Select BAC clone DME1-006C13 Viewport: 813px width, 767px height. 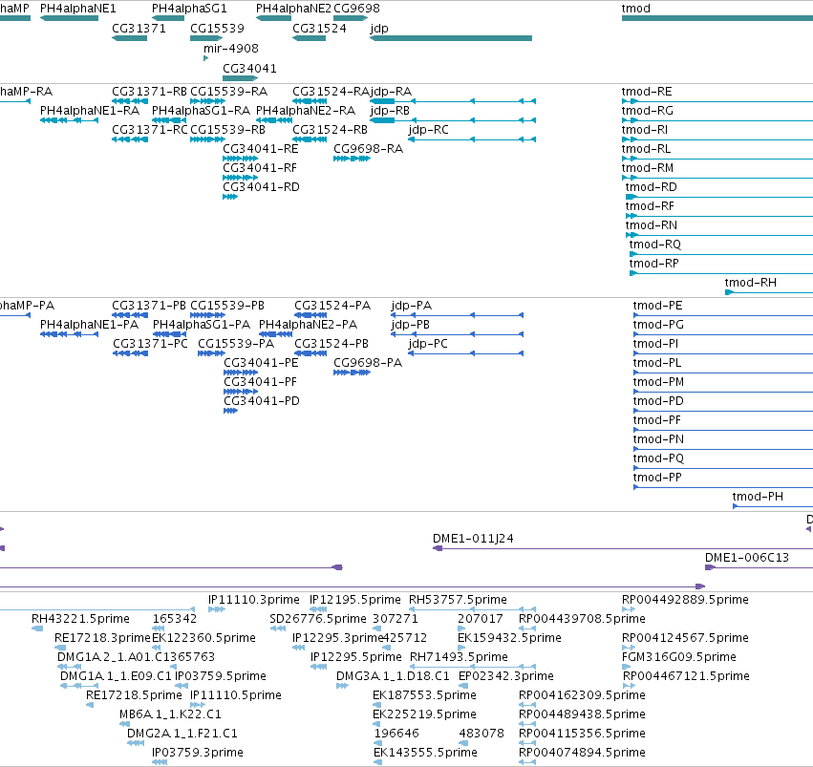(x=747, y=558)
